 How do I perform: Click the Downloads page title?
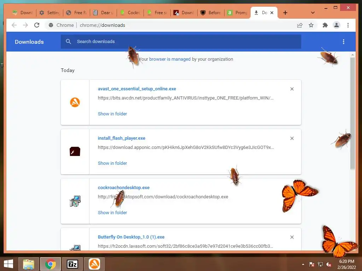pos(29,42)
